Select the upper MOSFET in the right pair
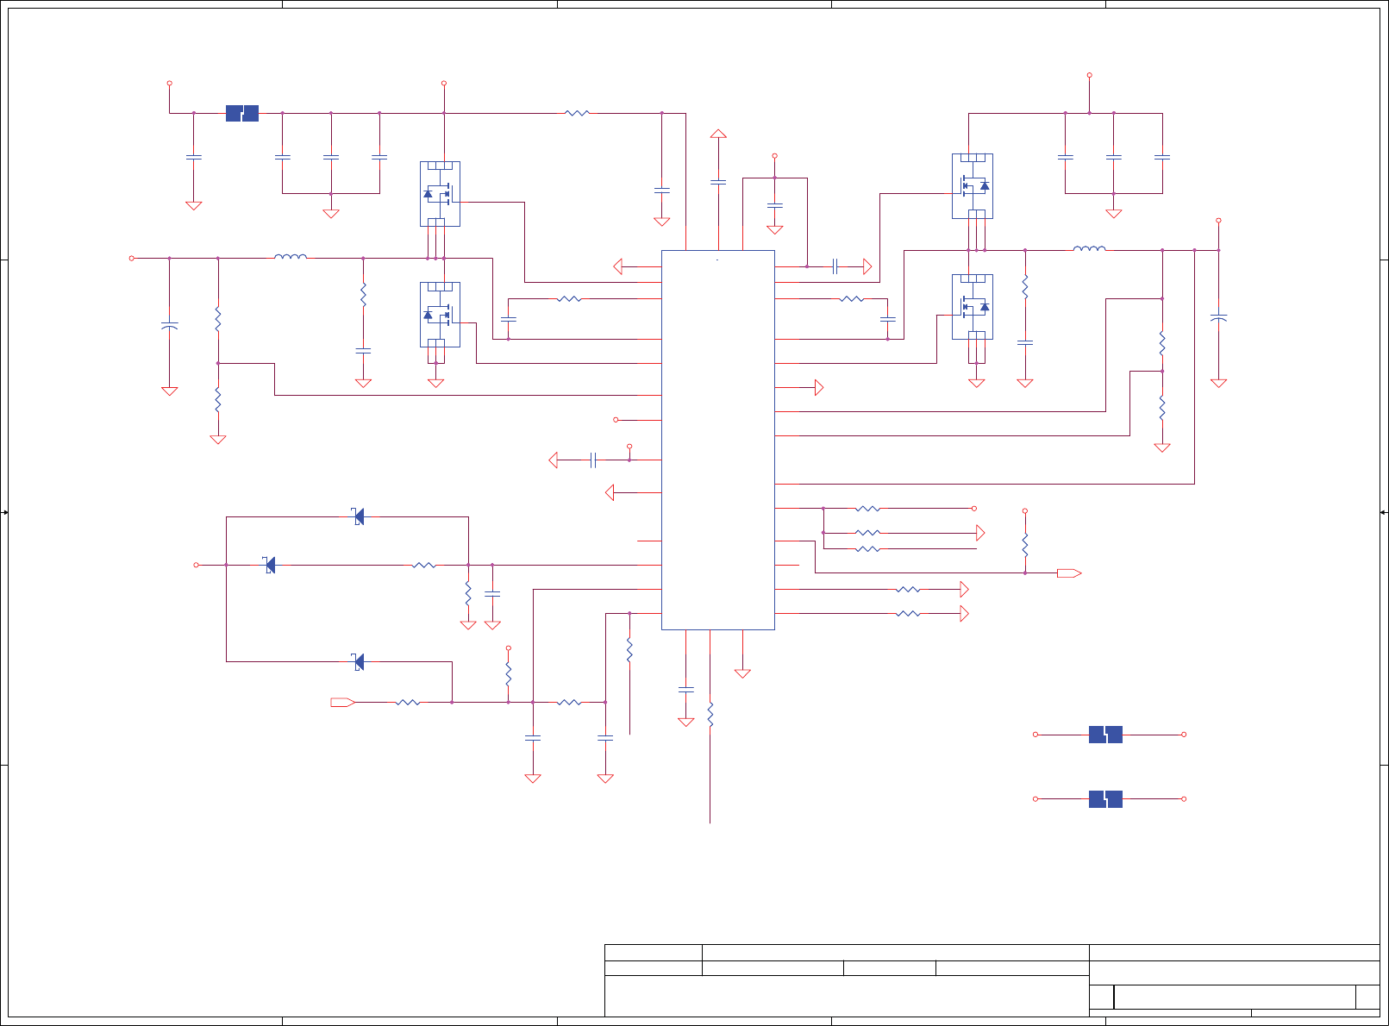The width and height of the screenshot is (1389, 1026). 973,186
